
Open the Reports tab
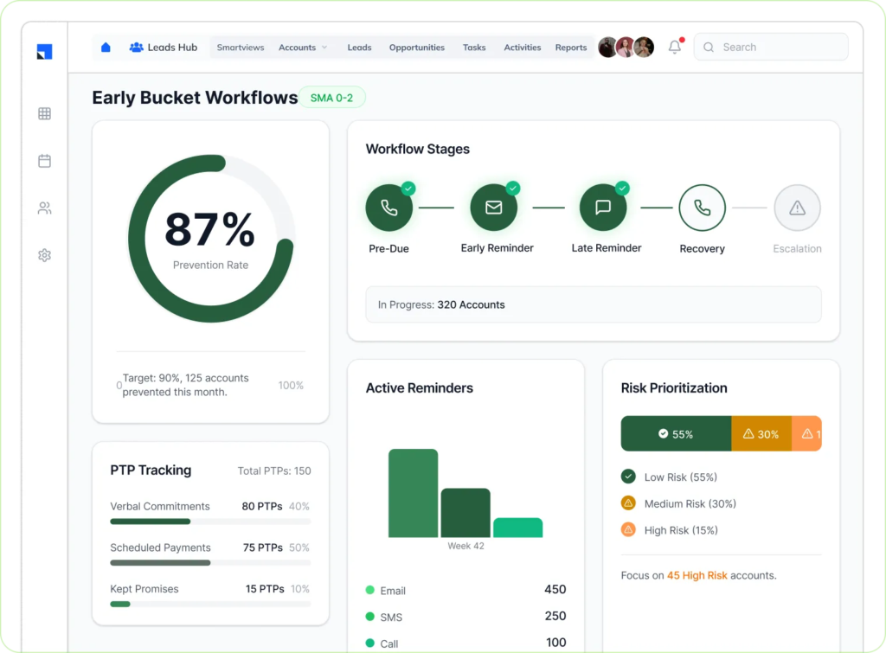pos(571,48)
